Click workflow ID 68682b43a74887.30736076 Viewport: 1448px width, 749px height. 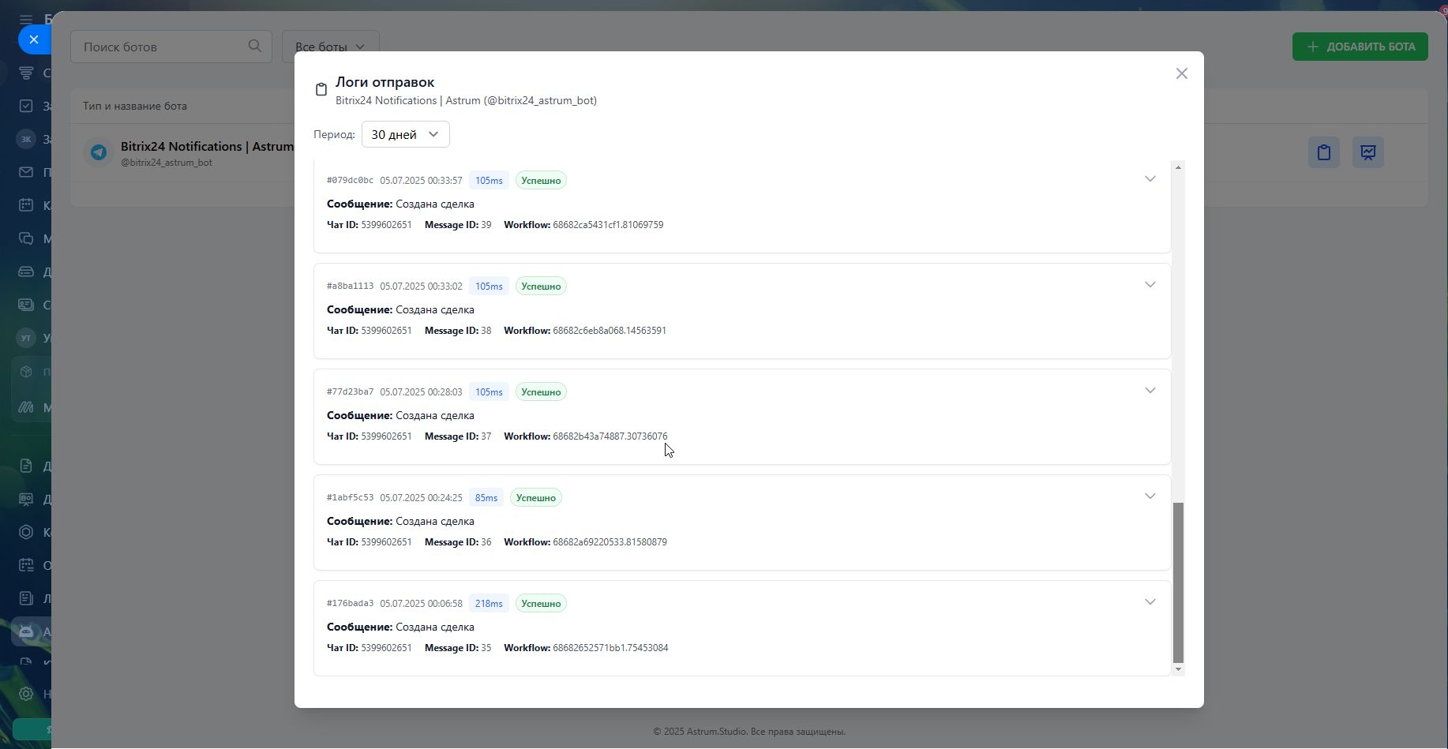click(610, 436)
